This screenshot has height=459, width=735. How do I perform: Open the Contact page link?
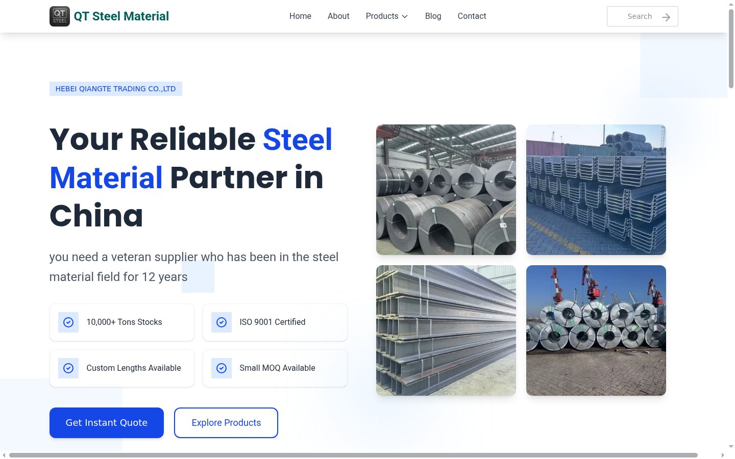coord(472,16)
